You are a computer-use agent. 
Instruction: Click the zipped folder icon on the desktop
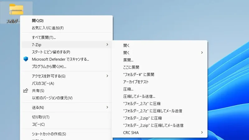[16, 10]
